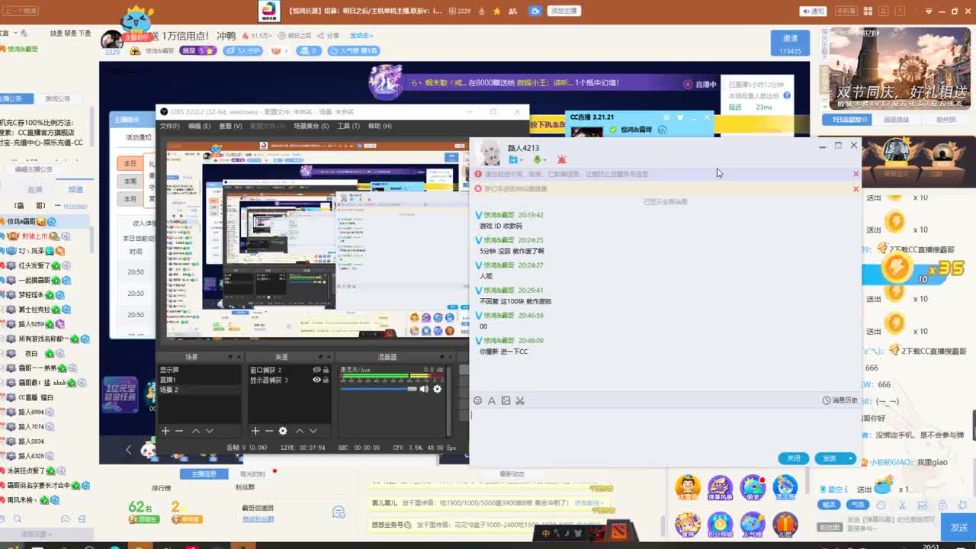The image size is (976, 549).
Task: Open green microphone dropdown under 路人4213
Action: [539, 159]
